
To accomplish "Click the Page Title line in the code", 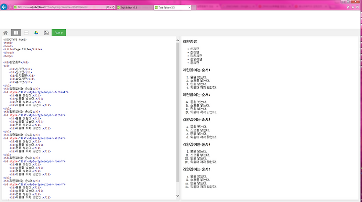I will point(23,49).
